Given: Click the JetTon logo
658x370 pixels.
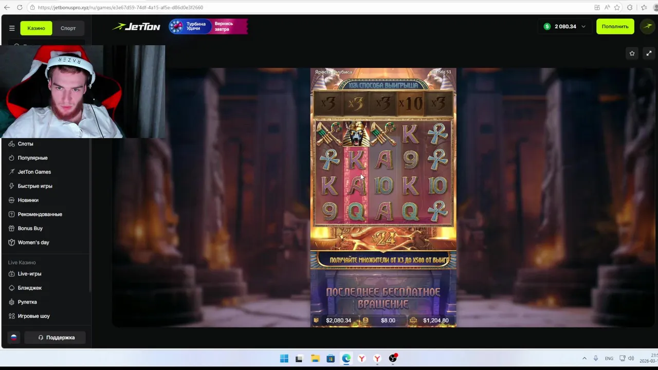Looking at the screenshot, I should point(137,27).
